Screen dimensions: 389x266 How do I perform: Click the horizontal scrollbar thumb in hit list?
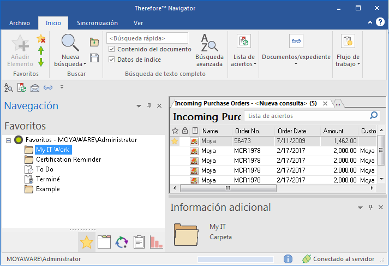(228, 188)
